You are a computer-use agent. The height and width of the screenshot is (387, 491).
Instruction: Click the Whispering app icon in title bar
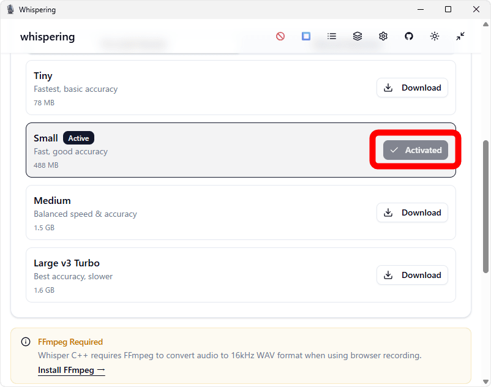click(10, 9)
